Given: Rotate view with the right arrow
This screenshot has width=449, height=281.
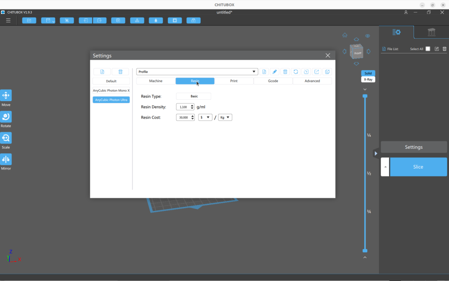Looking at the screenshot, I should (x=369, y=52).
